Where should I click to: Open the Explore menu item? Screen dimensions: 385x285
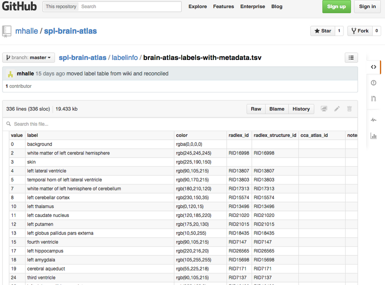198,6
